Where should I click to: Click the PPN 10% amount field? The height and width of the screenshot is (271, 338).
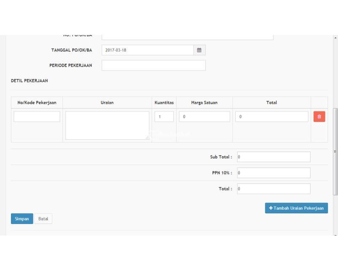(x=274, y=173)
